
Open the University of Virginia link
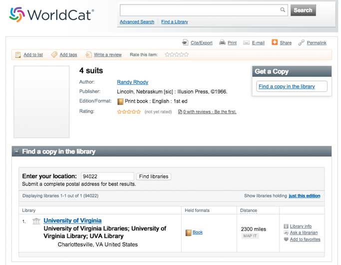(x=72, y=220)
